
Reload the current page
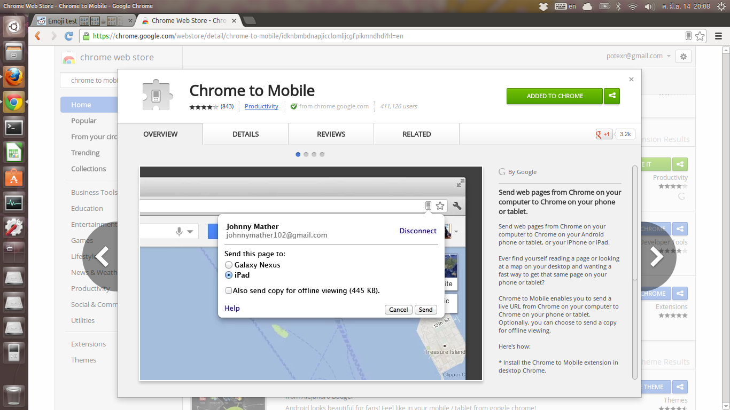click(x=69, y=36)
